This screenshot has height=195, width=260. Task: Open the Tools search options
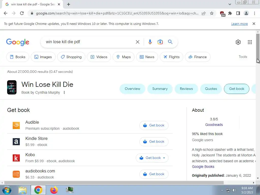pyautogui.click(x=243, y=57)
